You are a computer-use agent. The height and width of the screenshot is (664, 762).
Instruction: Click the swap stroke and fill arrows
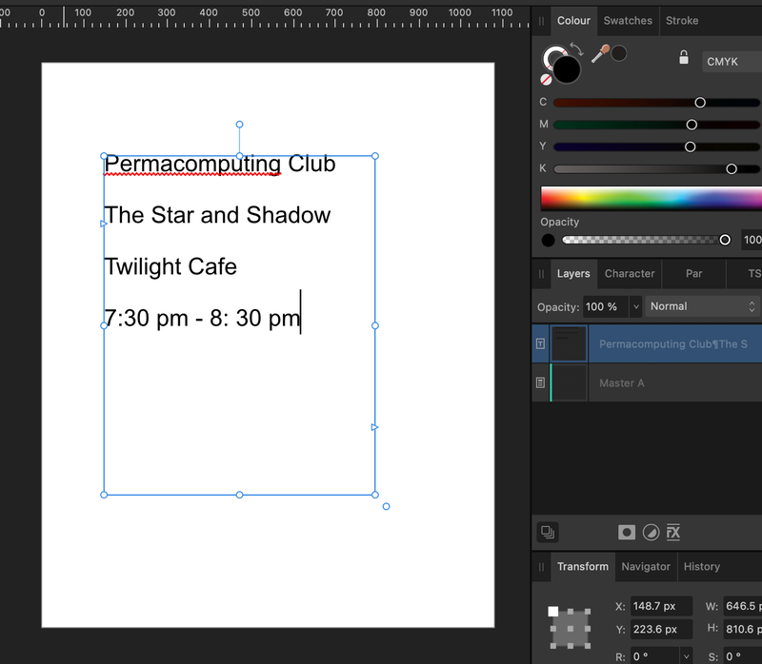[576, 48]
